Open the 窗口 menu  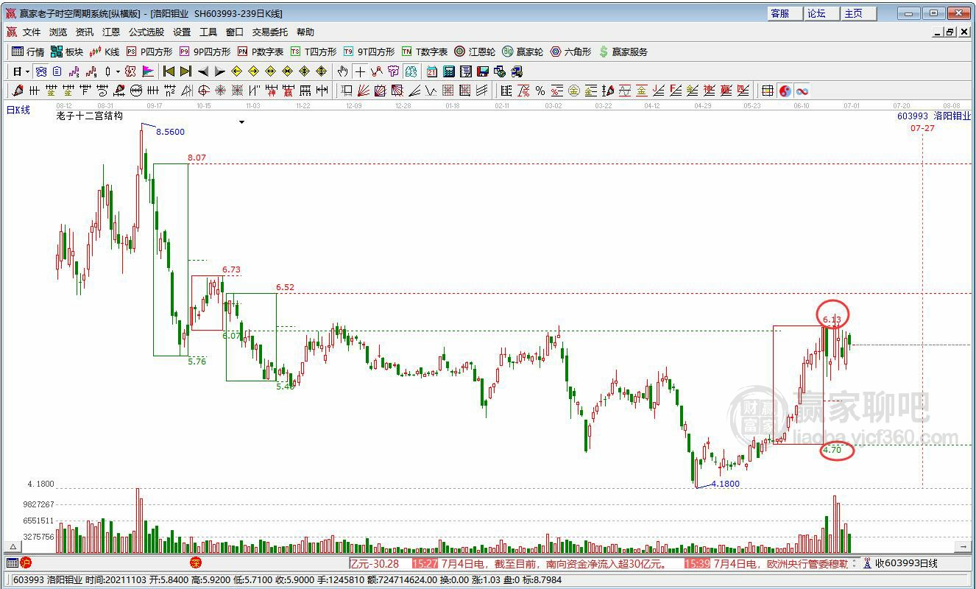point(235,32)
